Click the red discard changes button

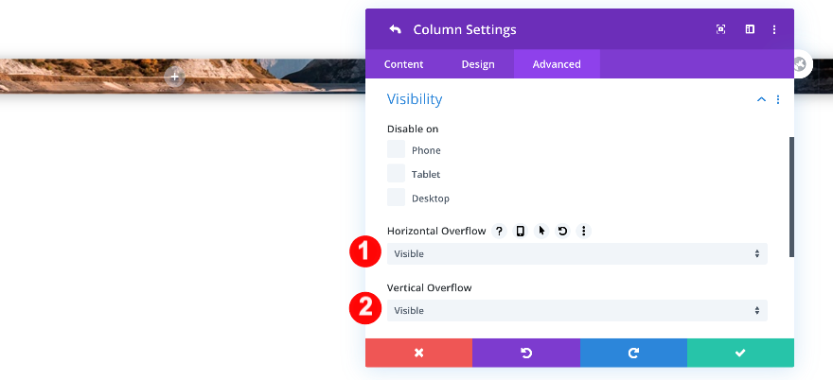coord(418,353)
